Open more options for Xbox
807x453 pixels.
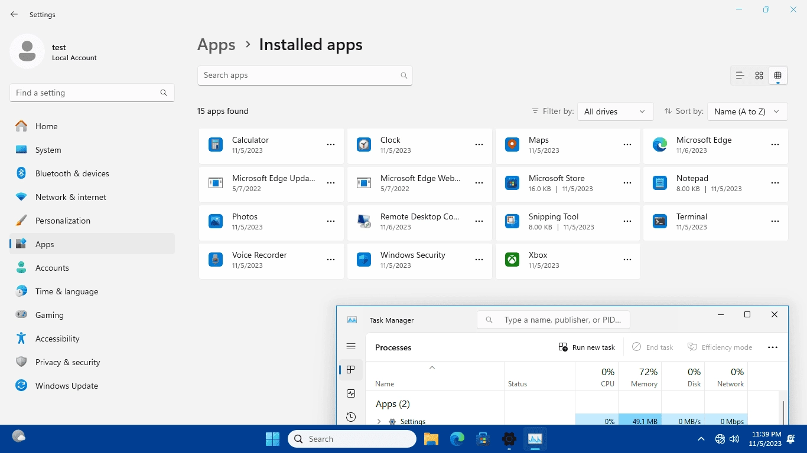627,260
